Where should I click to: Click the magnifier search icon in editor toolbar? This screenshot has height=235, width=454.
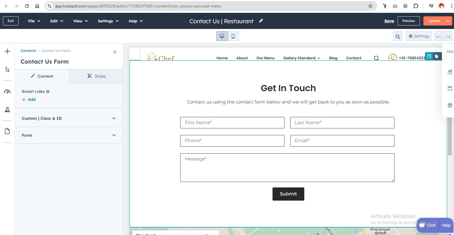pyautogui.click(x=398, y=36)
